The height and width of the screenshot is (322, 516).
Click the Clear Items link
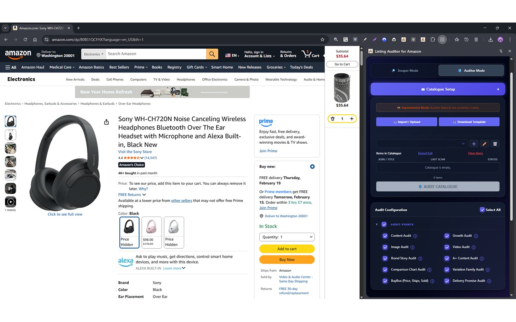(475, 153)
